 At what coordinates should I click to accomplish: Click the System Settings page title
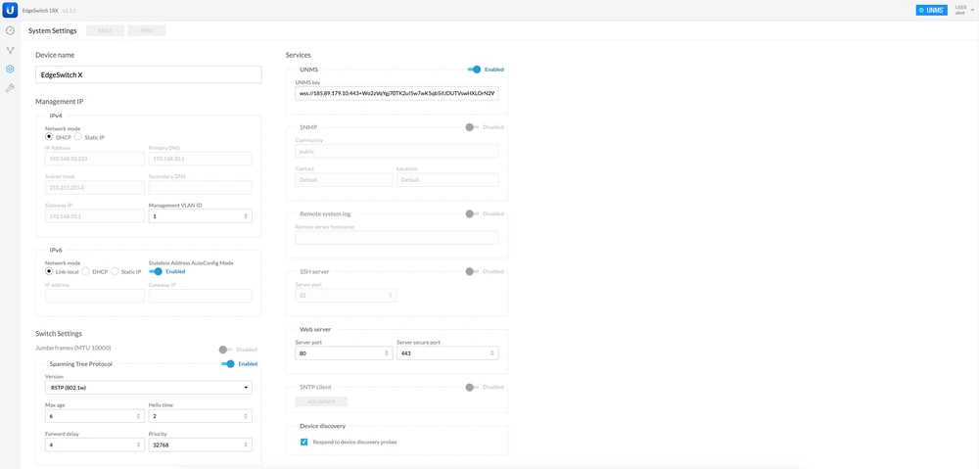(53, 30)
